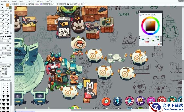Click the canvas vertical scrollbar thumb
The width and height of the screenshot is (184, 112).
[x=183, y=70]
